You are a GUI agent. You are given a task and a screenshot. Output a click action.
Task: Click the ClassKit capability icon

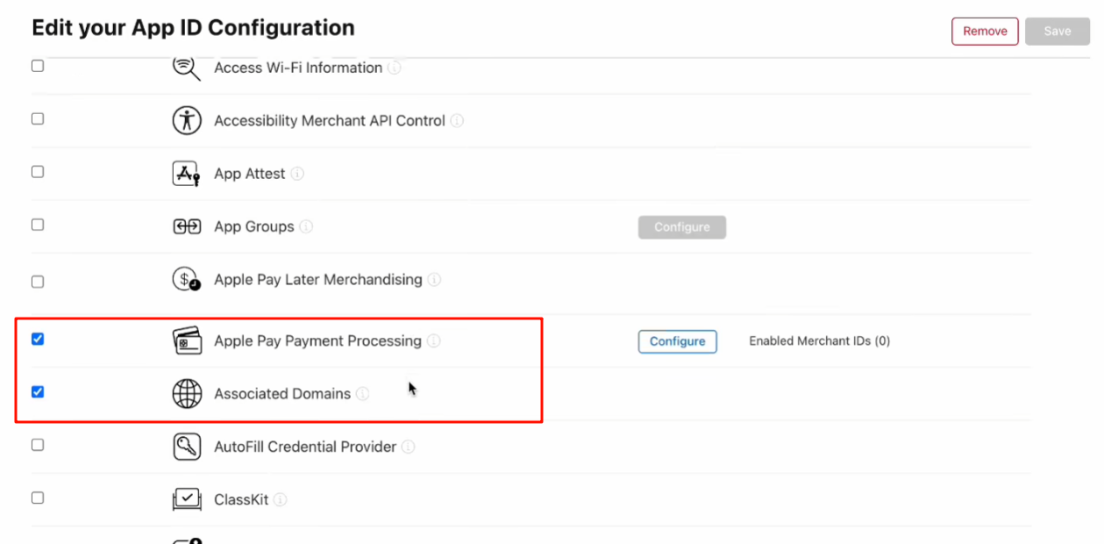187,500
